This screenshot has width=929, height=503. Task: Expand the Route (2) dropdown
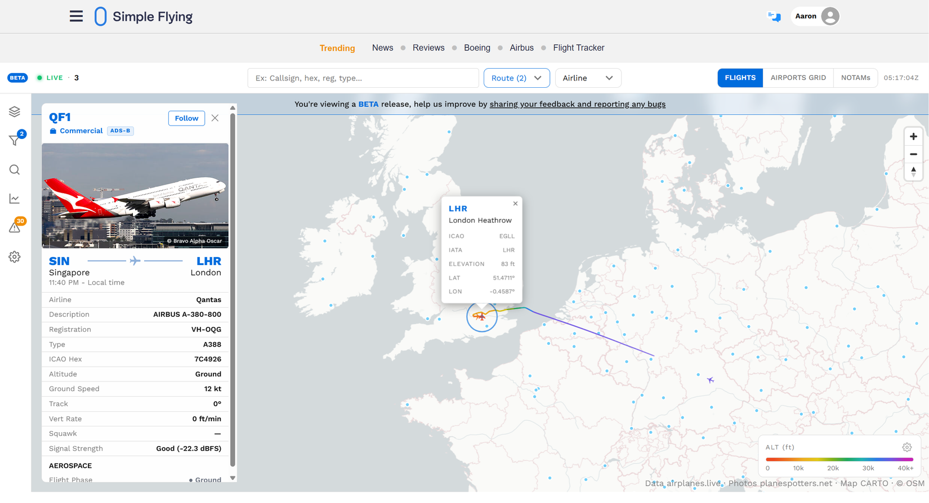(516, 78)
